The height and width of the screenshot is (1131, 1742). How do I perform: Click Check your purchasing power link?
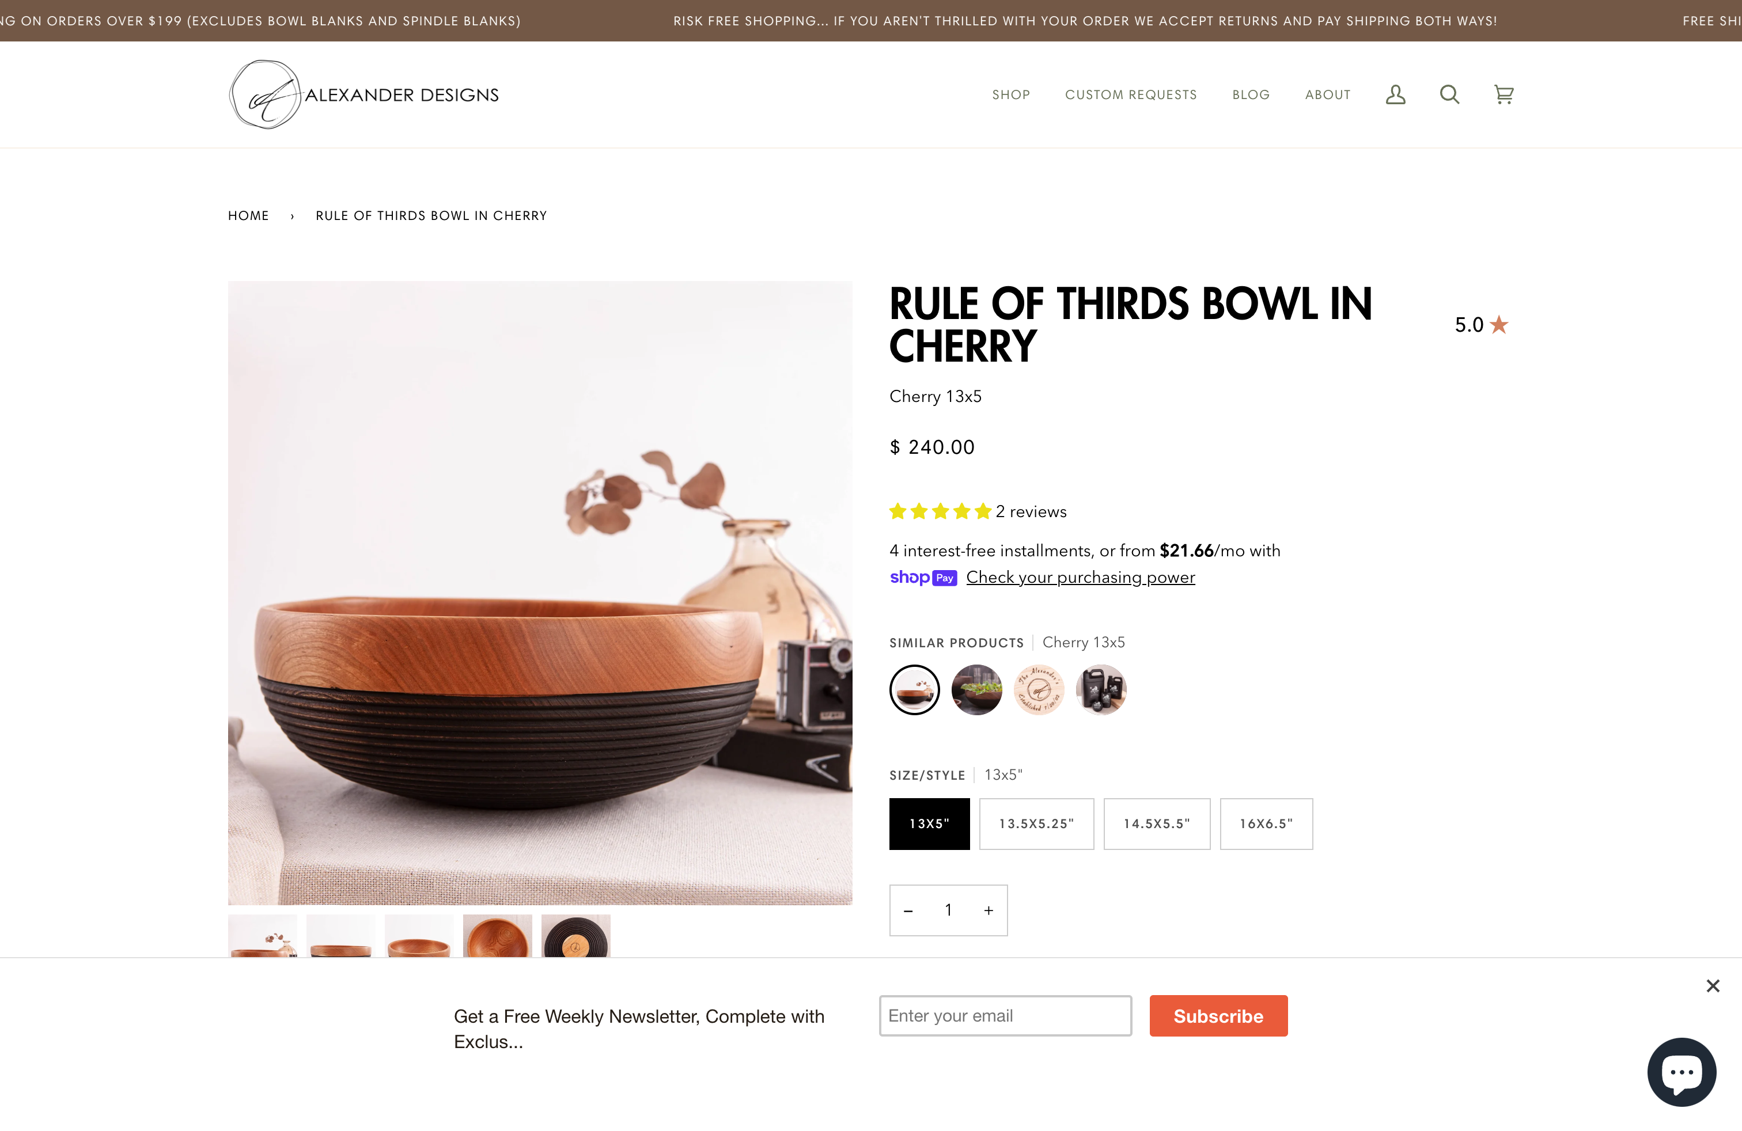(1080, 577)
